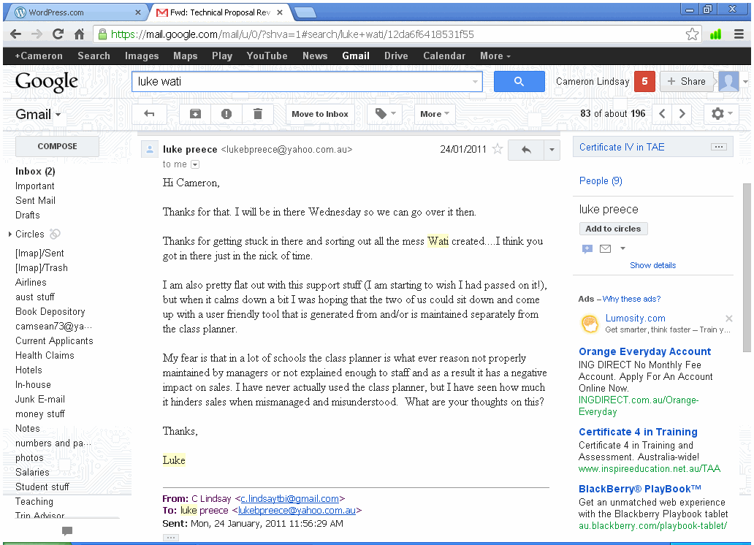Expand the Circles label in sidebar
This screenshot has height=545, width=754.
click(10, 235)
